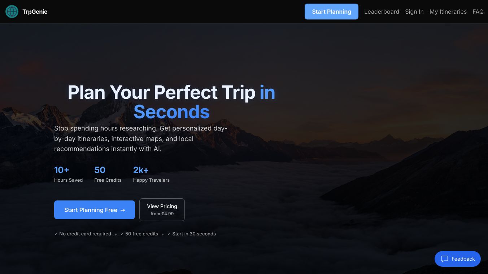Open the FAQ link
488x274 pixels.
click(x=478, y=12)
